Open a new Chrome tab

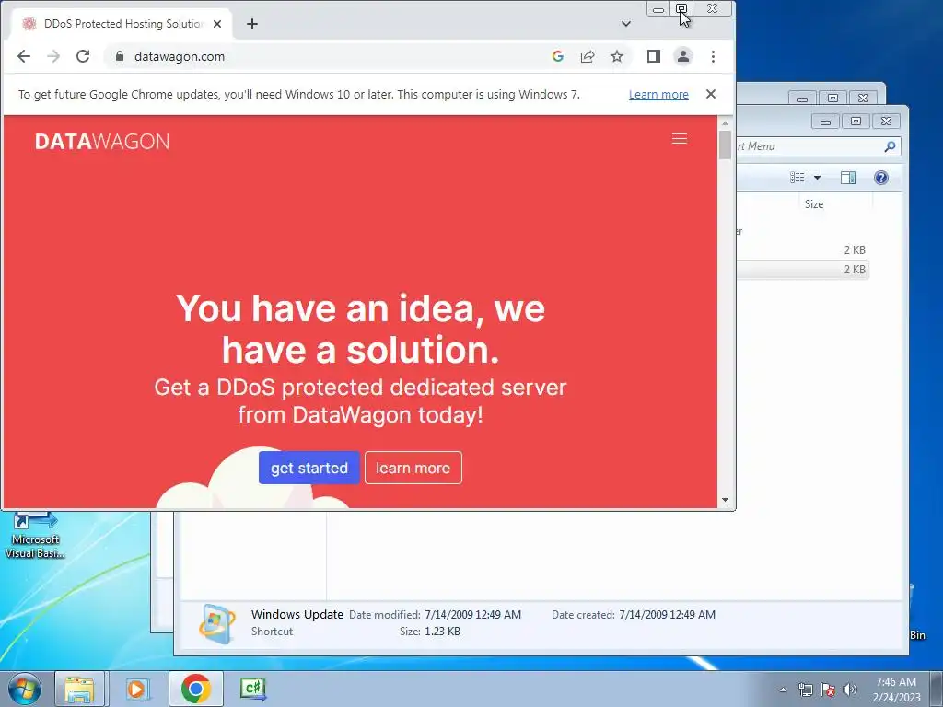point(252,24)
